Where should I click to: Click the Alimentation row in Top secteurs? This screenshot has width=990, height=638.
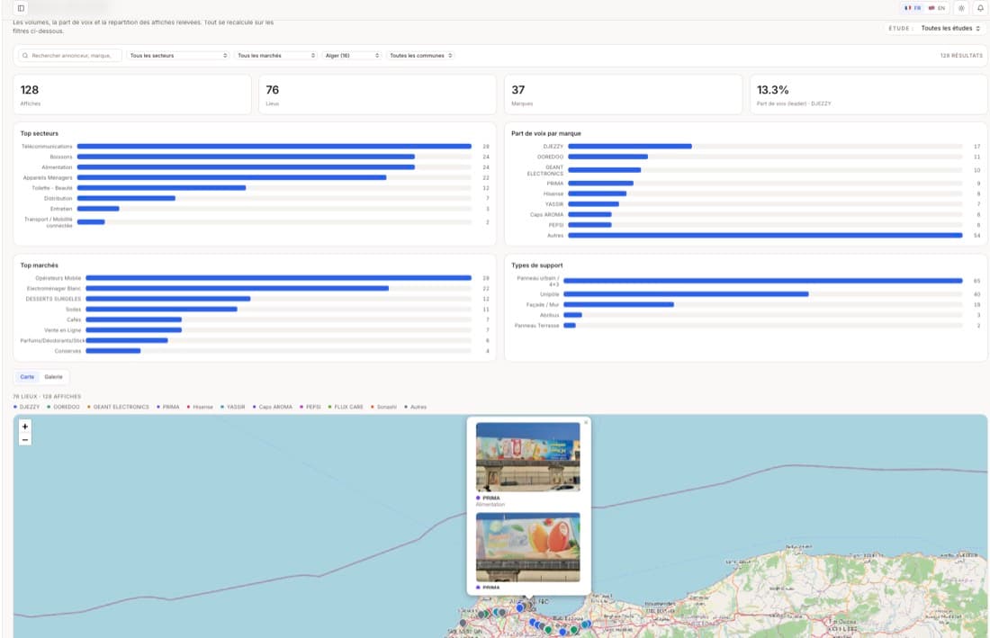[255, 167]
